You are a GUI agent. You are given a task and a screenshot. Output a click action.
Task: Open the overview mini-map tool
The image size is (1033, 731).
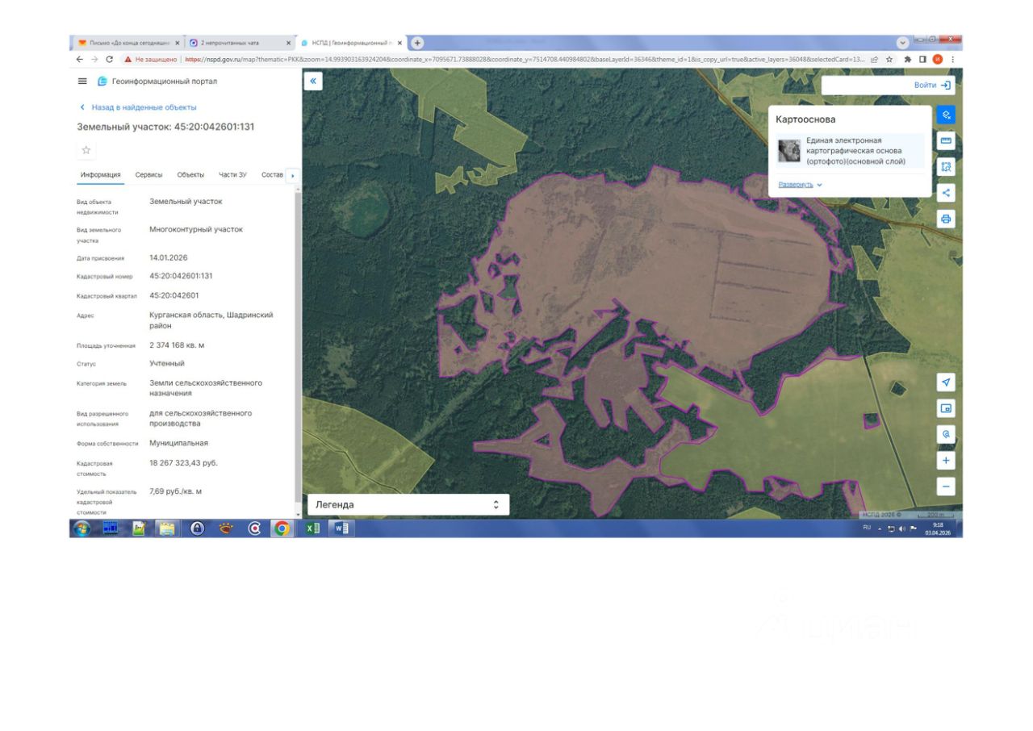click(x=947, y=408)
